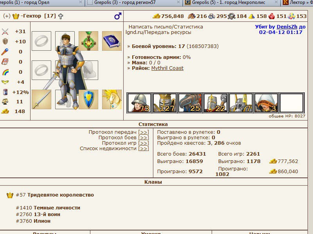Screen dimensions: 313x234
Task: Click the winged morale icon (+4)
Action: tap(5, 82)
